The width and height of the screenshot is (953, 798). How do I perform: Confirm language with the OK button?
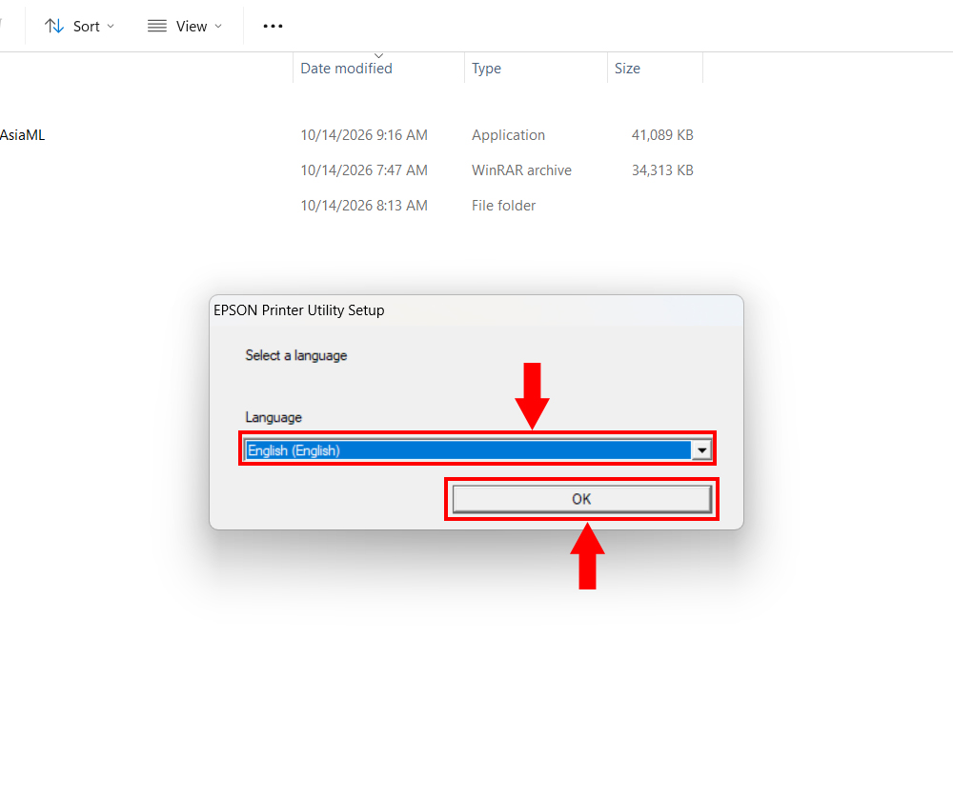point(581,499)
